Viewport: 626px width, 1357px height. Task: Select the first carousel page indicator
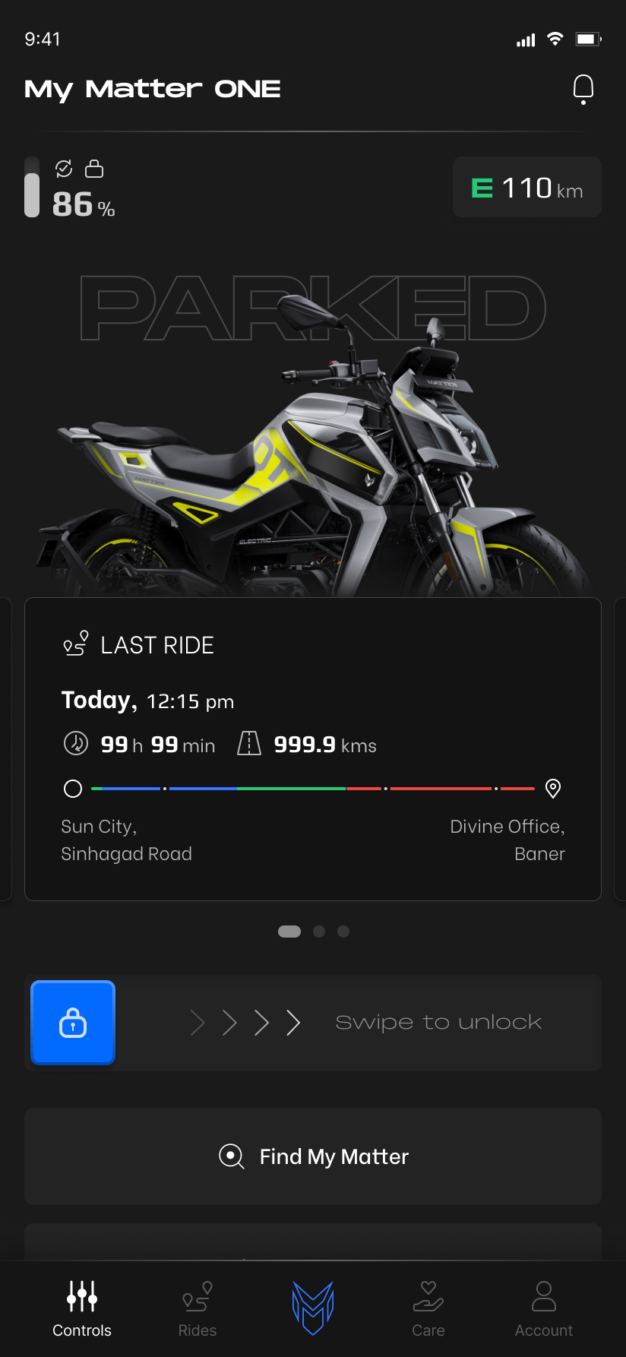(289, 932)
